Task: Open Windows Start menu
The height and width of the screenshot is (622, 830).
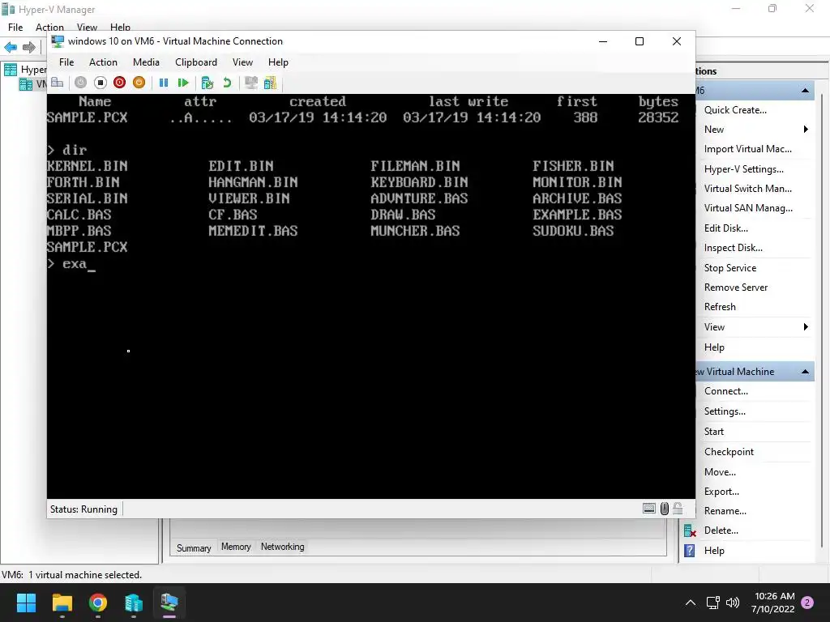Action: click(x=26, y=603)
